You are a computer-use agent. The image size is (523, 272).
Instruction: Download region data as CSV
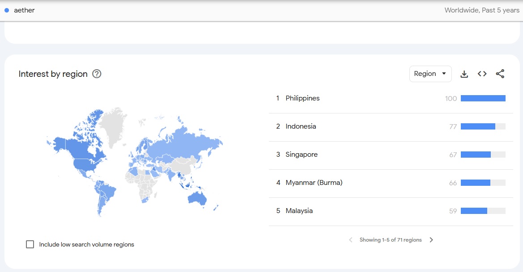(x=464, y=74)
